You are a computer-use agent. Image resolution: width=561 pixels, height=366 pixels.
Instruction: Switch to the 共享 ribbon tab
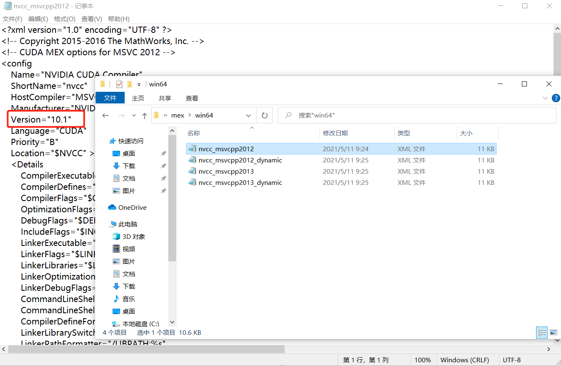(165, 98)
